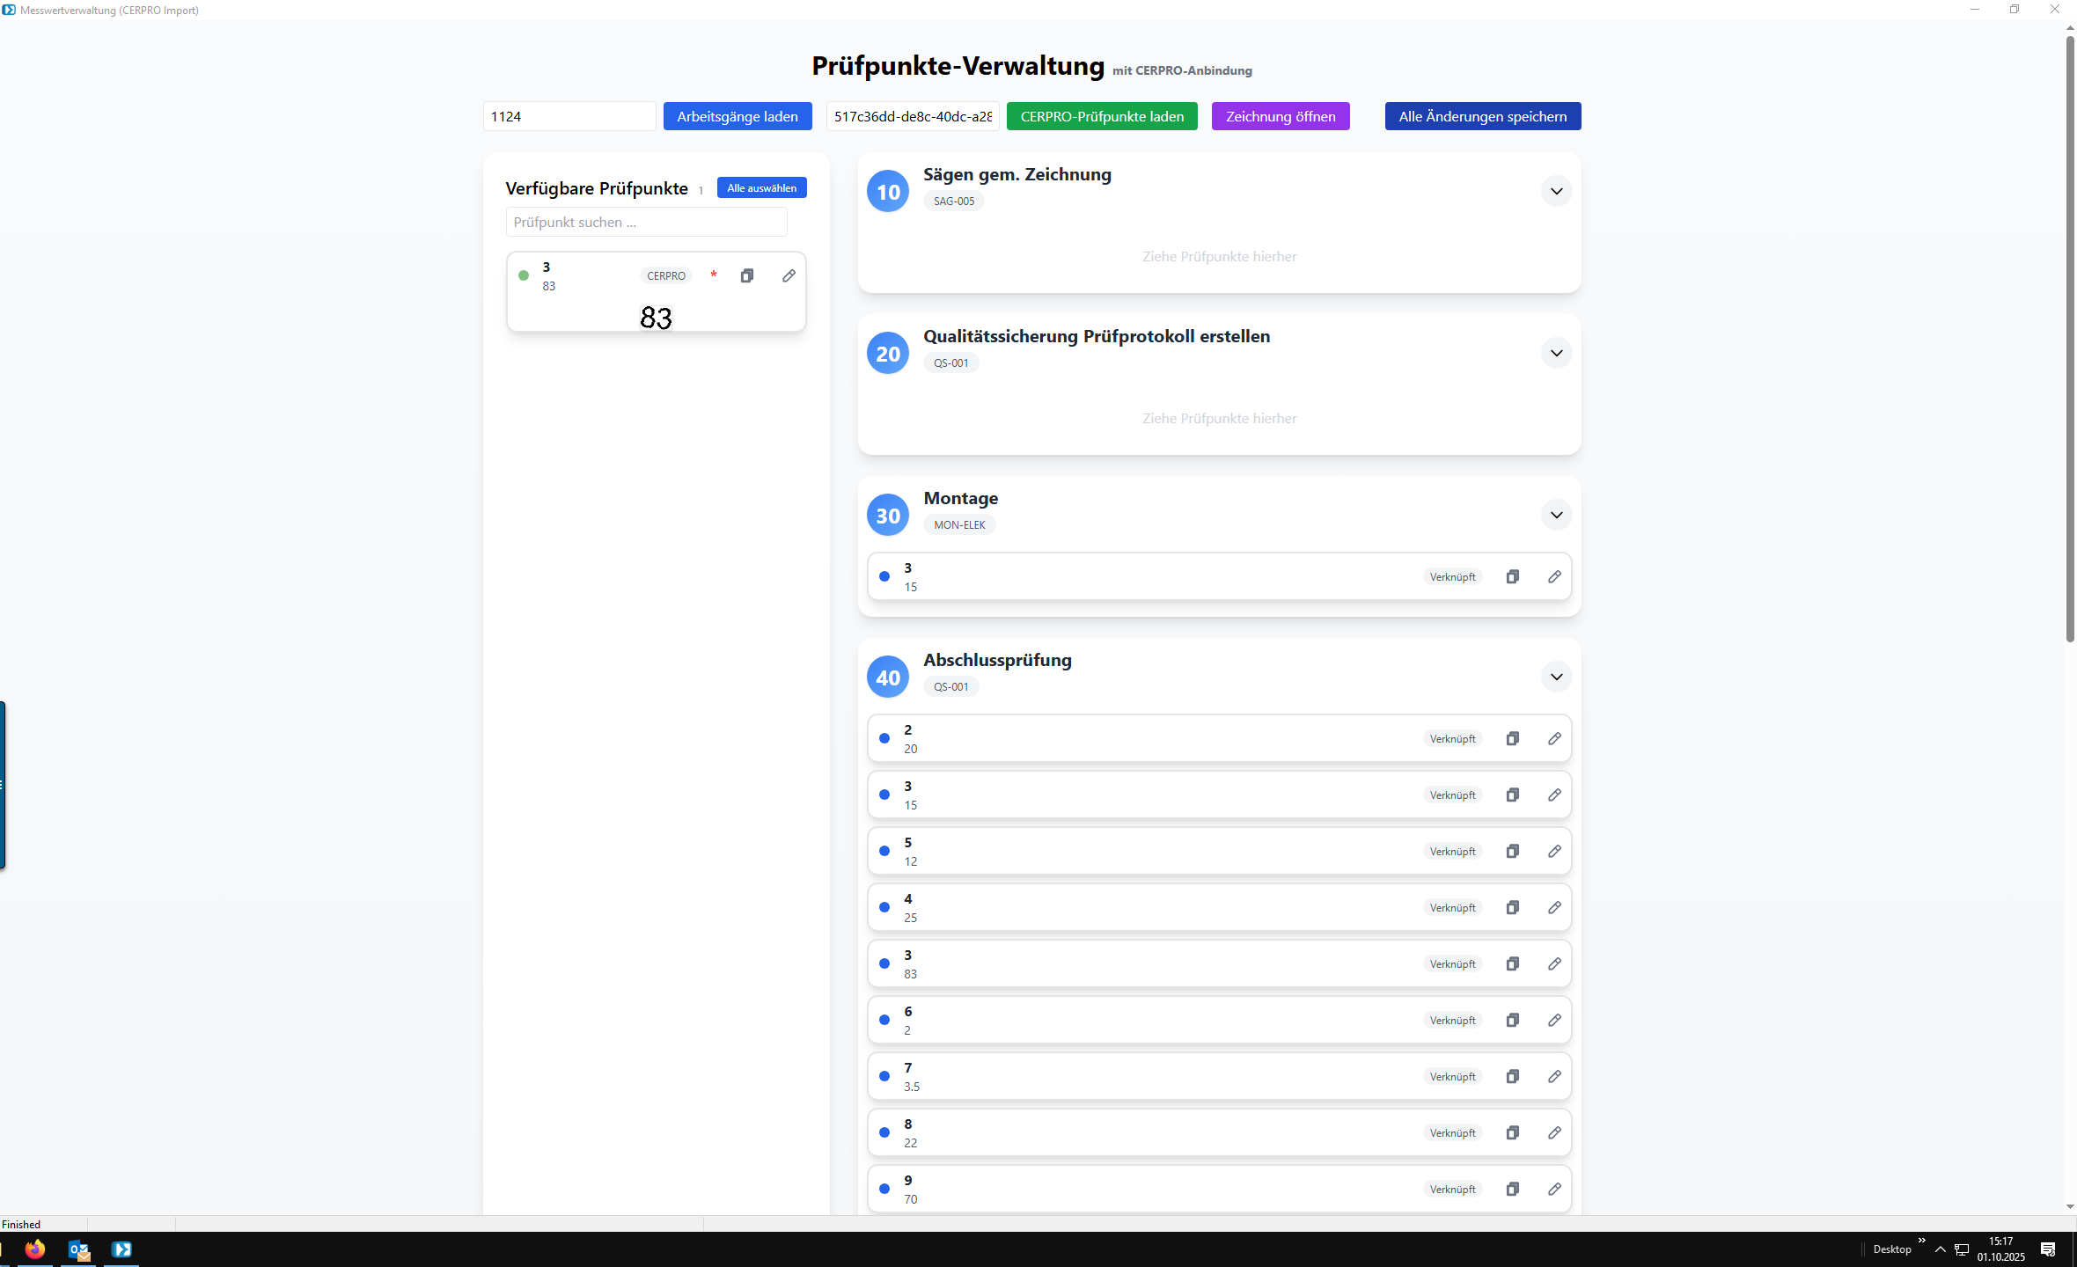The image size is (2077, 1267).
Task: Click Arbeitsgänge laden button
Action: [x=737, y=116]
